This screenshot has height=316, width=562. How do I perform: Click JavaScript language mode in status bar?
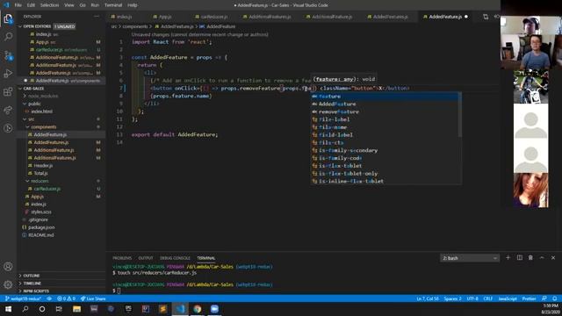pyautogui.click(x=508, y=298)
